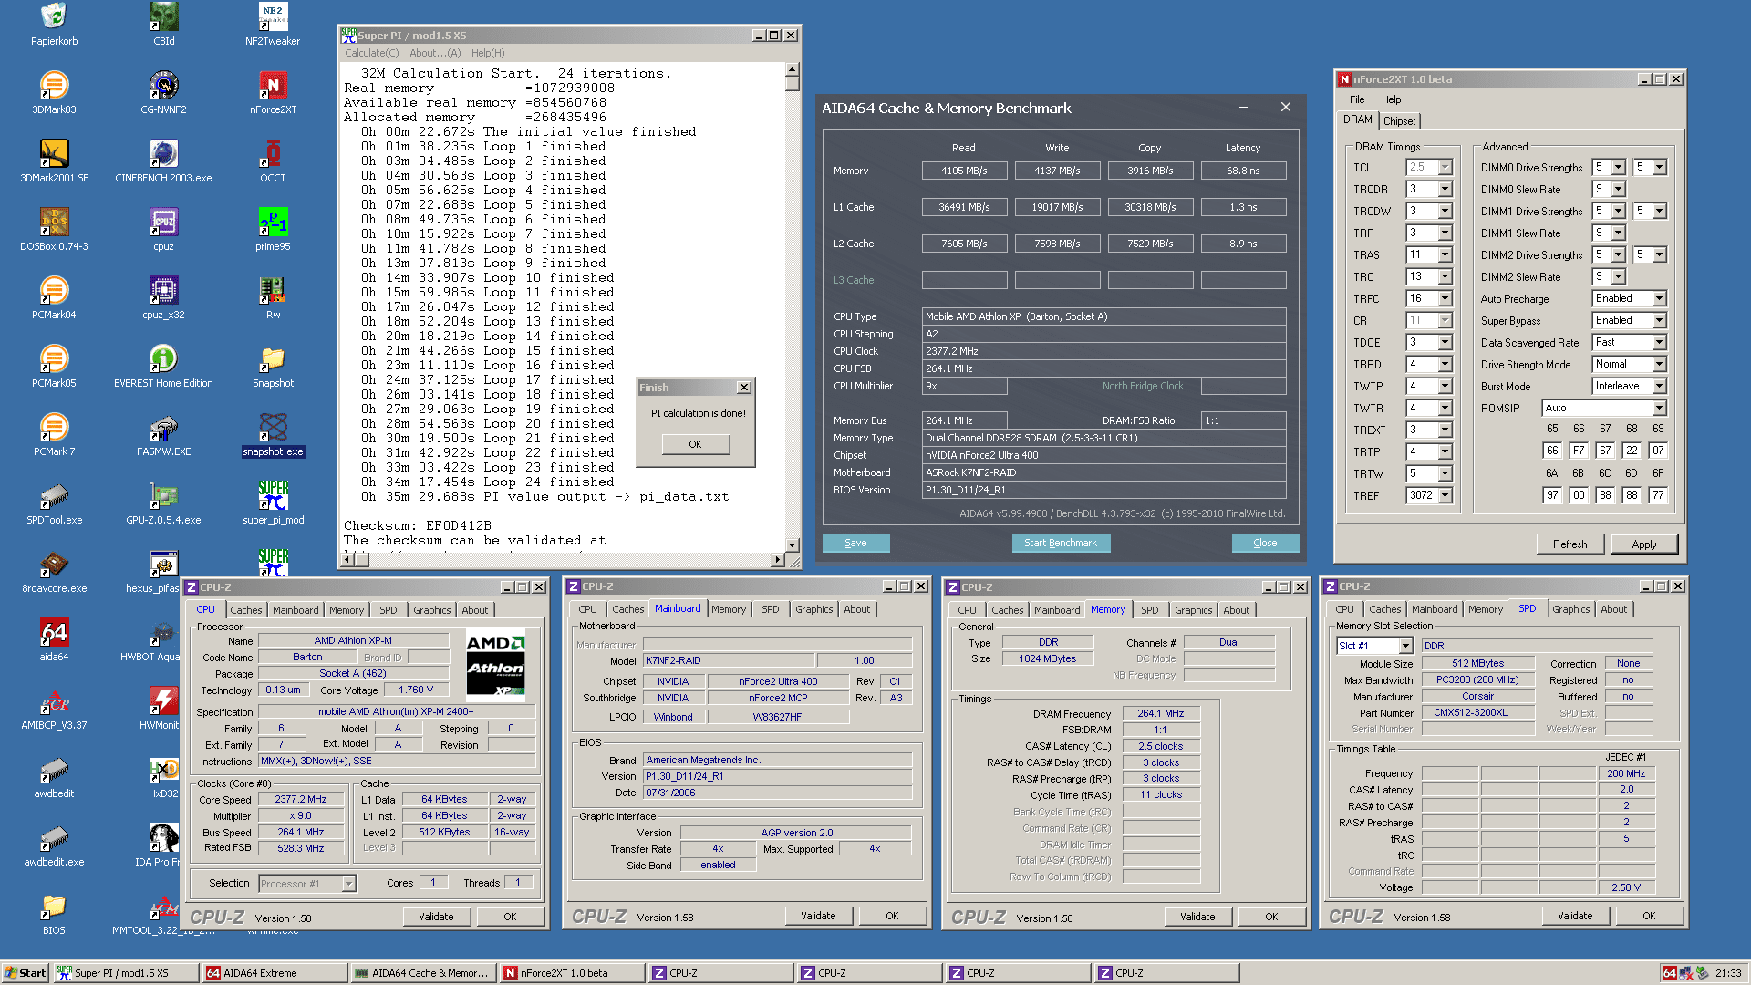The width and height of the screenshot is (1751, 985).
Task: Open the Rw desktop icon
Action: pos(273,298)
